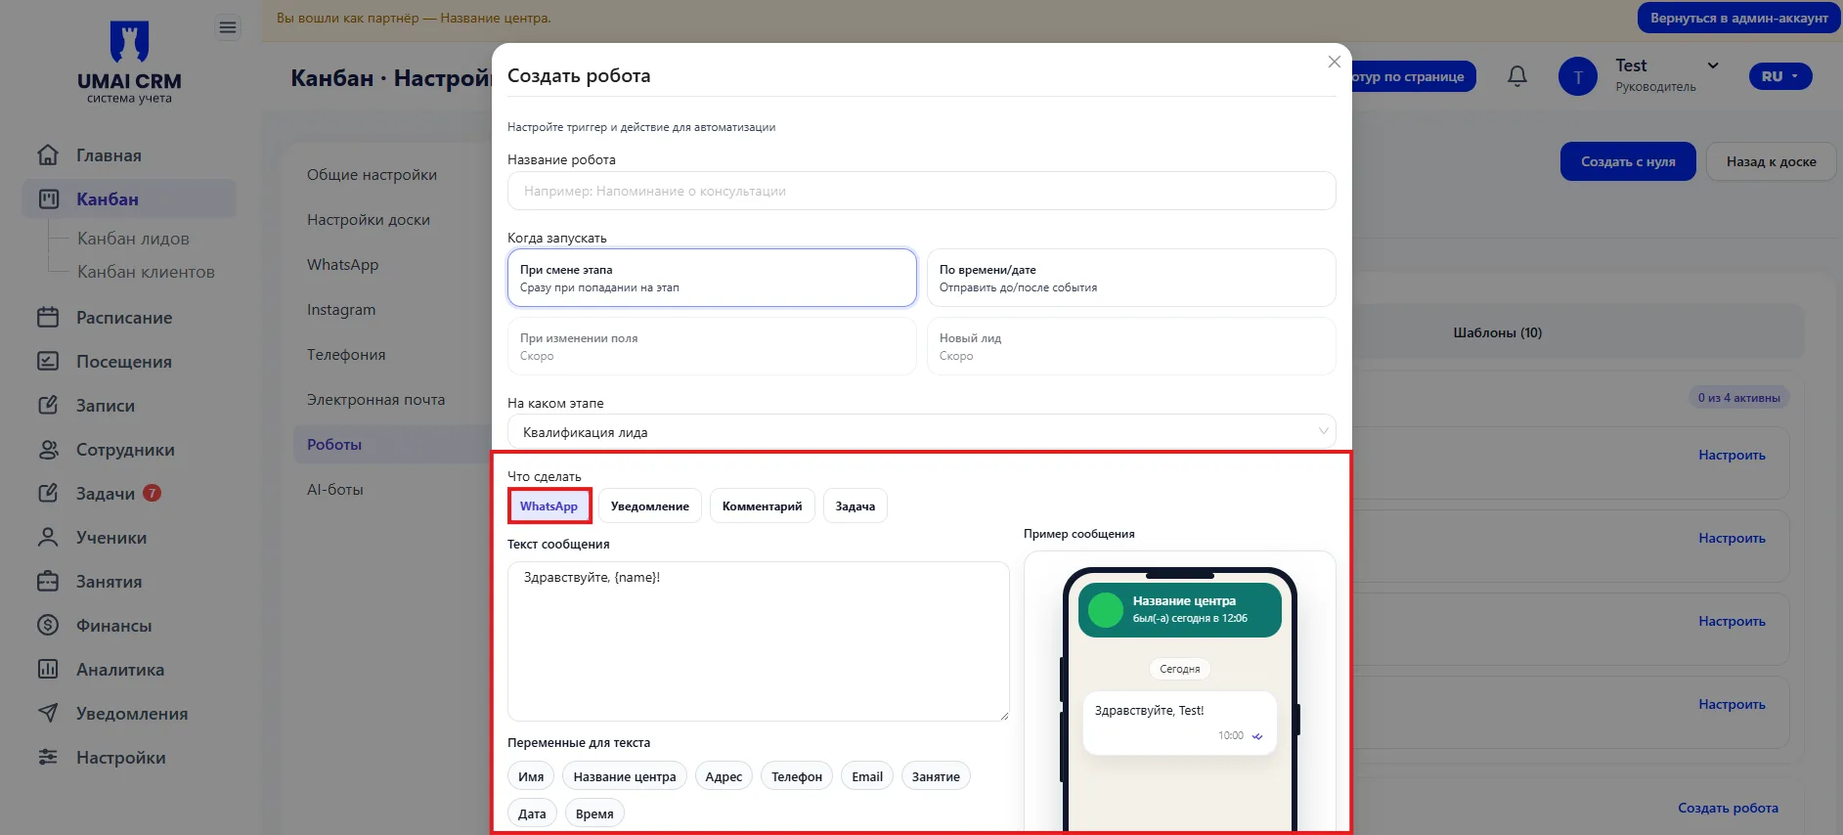Choose Задача action tab
This screenshot has width=1843, height=835.
tap(856, 506)
